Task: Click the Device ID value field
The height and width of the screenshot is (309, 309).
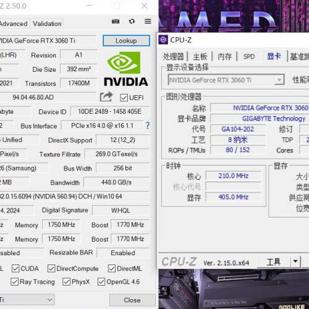Action: (109, 111)
